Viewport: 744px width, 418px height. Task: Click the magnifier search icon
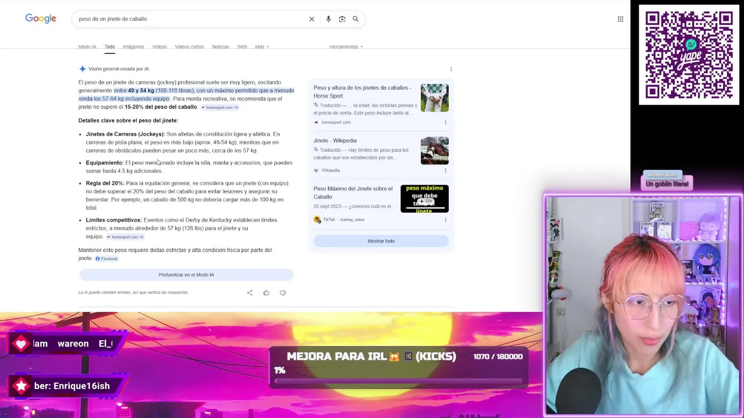click(x=356, y=19)
